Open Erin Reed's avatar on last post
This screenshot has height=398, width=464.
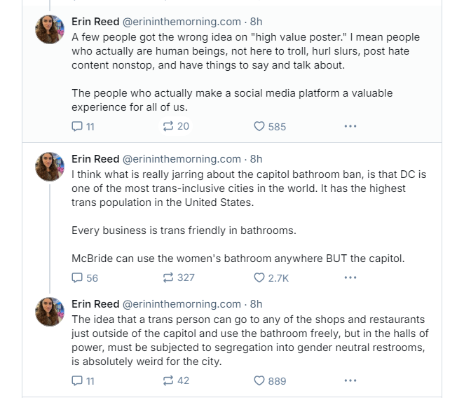[x=50, y=312]
